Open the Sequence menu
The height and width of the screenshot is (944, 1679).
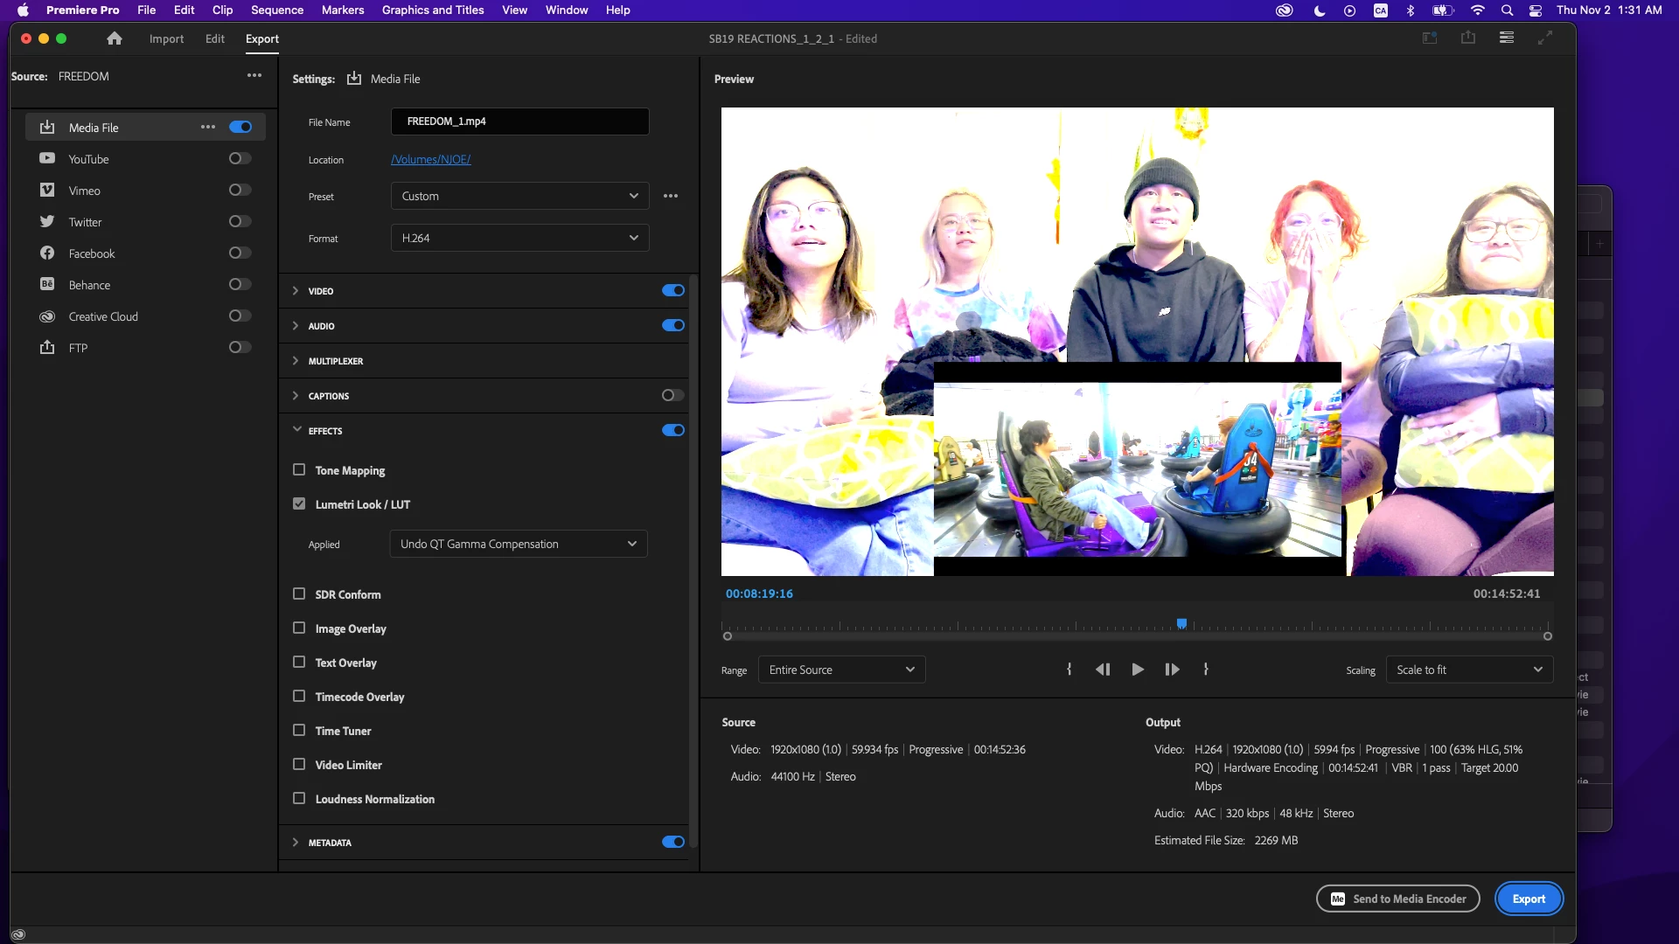(x=276, y=10)
